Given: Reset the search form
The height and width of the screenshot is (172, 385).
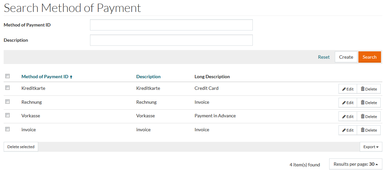Looking at the screenshot, I should (x=324, y=57).
